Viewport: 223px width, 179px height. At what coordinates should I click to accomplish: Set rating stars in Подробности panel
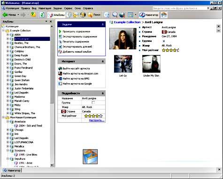coord(93,116)
